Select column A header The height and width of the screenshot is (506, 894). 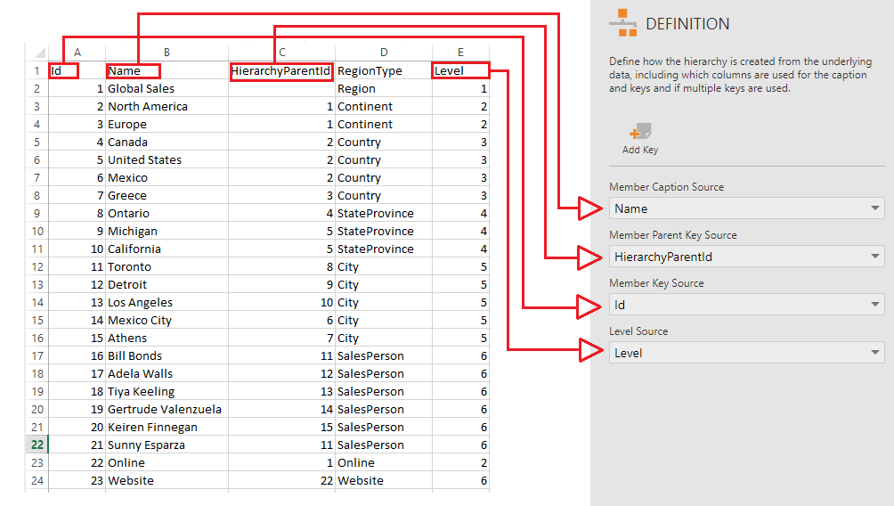click(x=77, y=53)
